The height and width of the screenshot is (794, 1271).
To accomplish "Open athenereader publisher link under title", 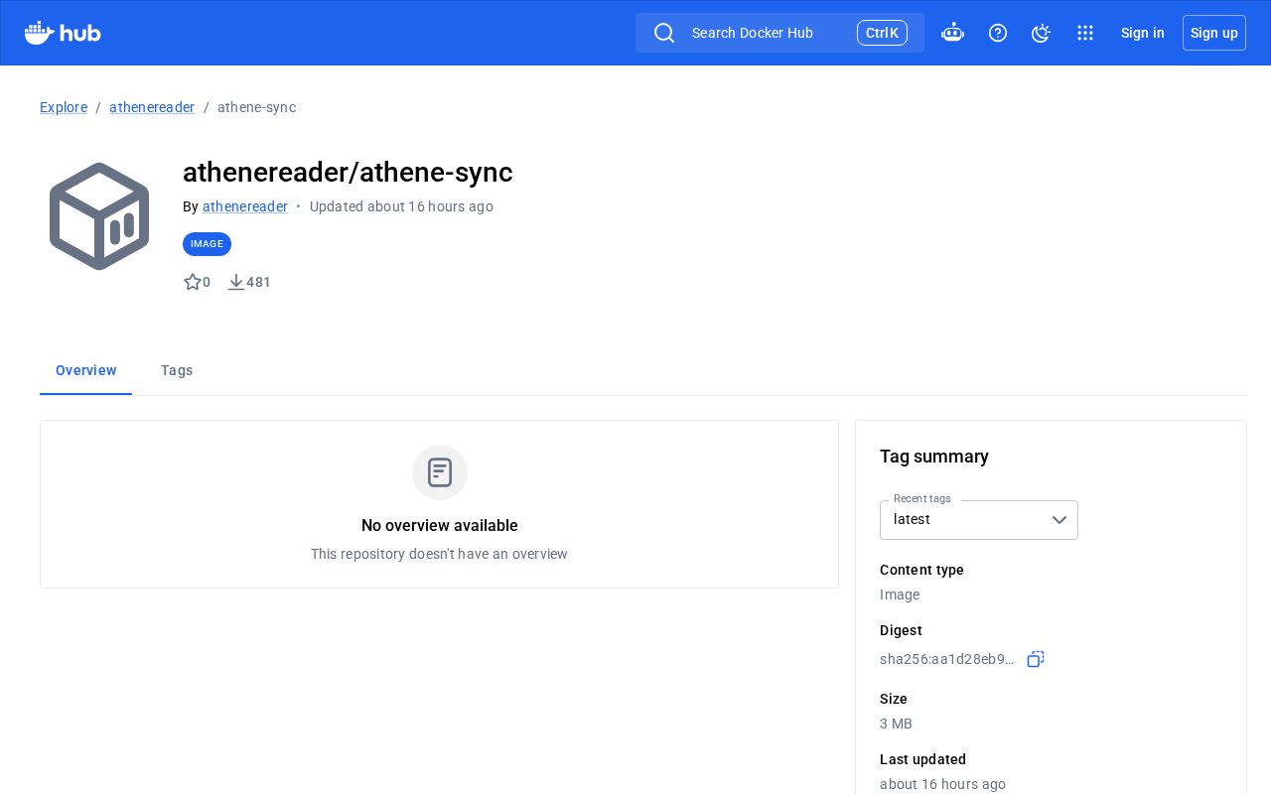I will pyautogui.click(x=245, y=206).
